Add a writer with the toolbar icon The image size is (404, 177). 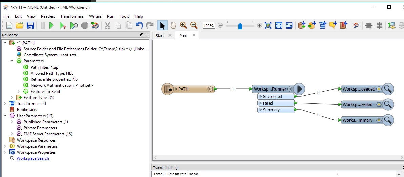coord(312,25)
